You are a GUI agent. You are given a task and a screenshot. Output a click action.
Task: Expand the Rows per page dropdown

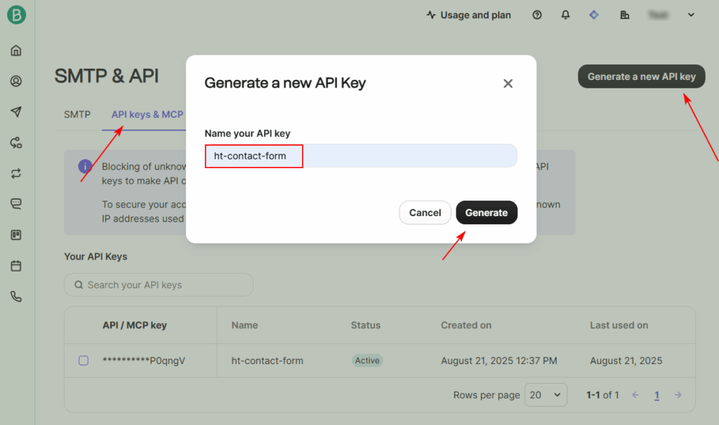[546, 395]
